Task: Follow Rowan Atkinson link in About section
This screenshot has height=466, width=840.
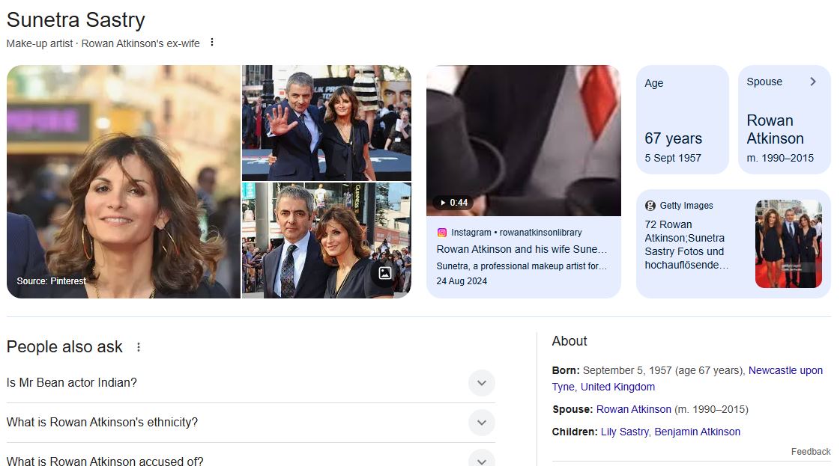Action: click(x=634, y=409)
